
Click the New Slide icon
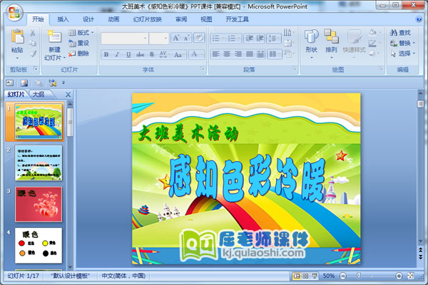[54, 36]
